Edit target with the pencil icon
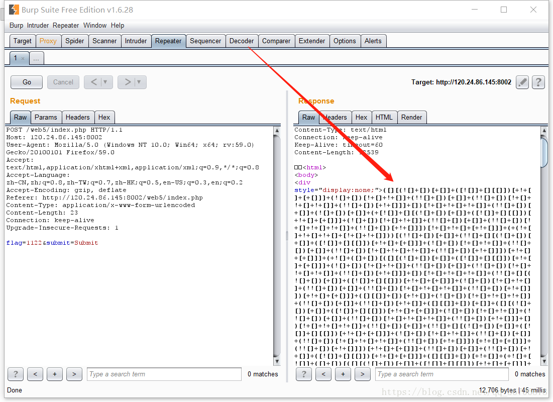Viewport: 553px width, 402px height. [x=522, y=82]
